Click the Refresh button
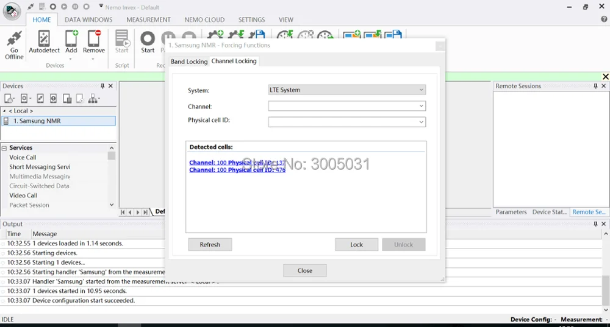Viewport: 610px width, 327px height. 210,244
